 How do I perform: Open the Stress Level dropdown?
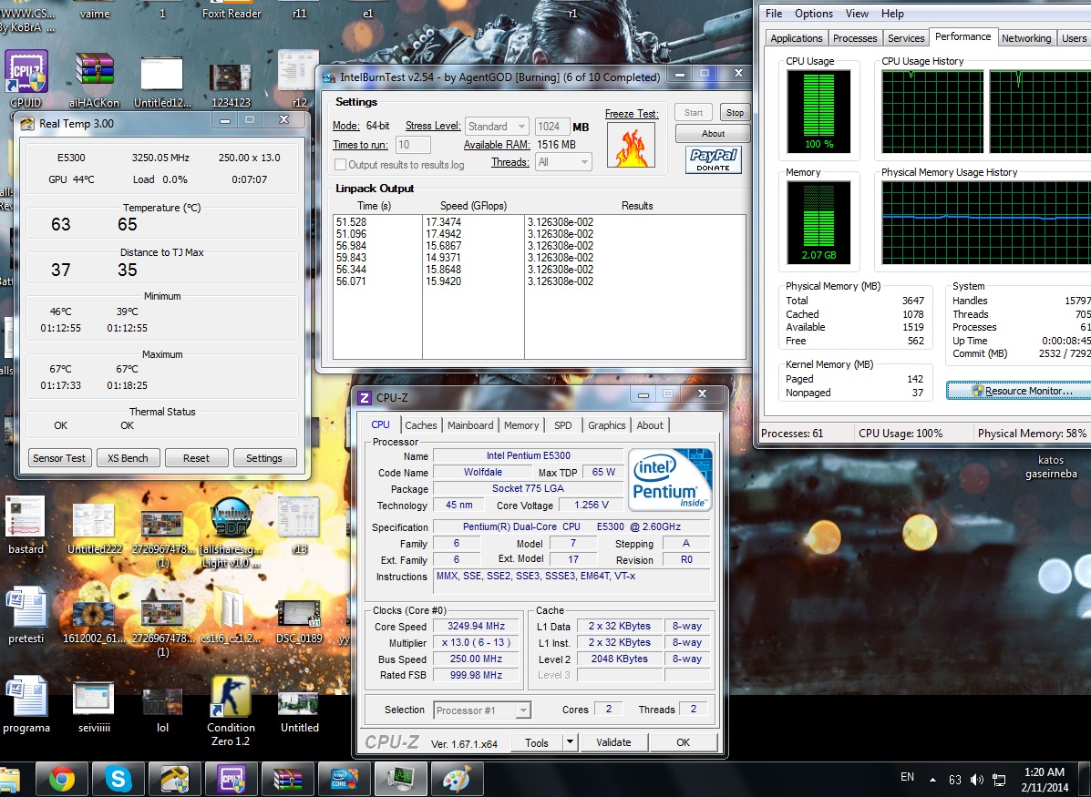pyautogui.click(x=497, y=127)
